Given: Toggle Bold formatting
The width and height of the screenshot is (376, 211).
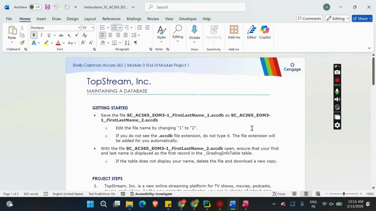Looking at the screenshot, I should tap(34, 35).
